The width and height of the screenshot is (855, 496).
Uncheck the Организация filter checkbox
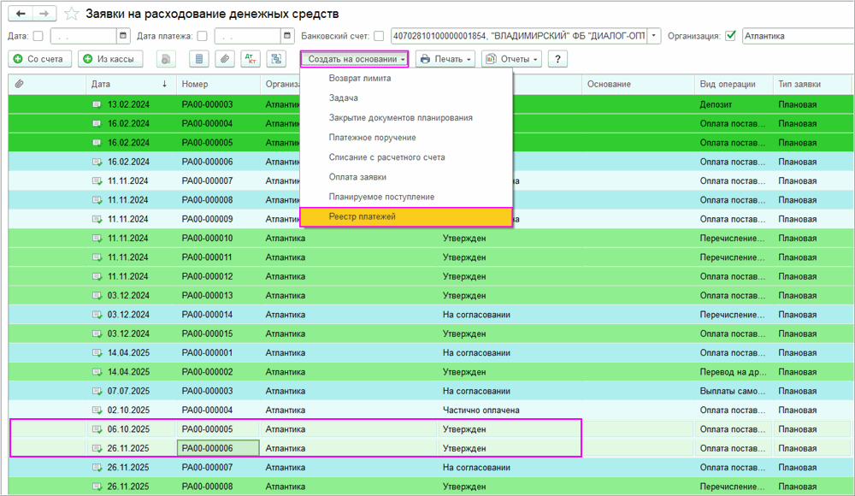pyautogui.click(x=730, y=36)
